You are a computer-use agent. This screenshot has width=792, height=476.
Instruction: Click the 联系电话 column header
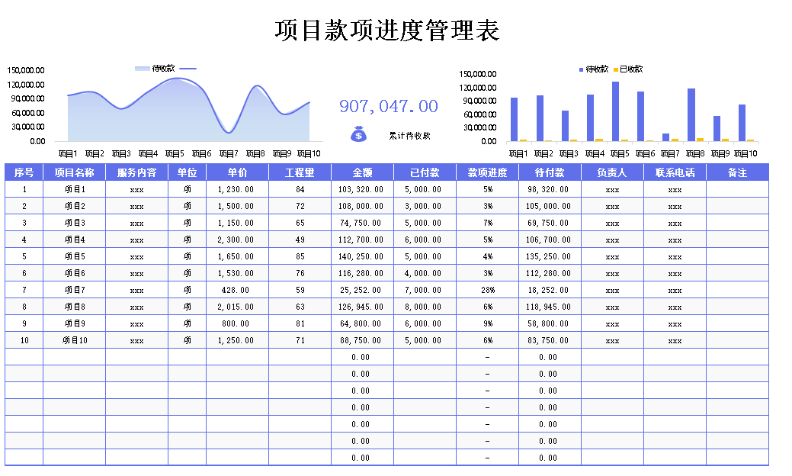coord(675,172)
